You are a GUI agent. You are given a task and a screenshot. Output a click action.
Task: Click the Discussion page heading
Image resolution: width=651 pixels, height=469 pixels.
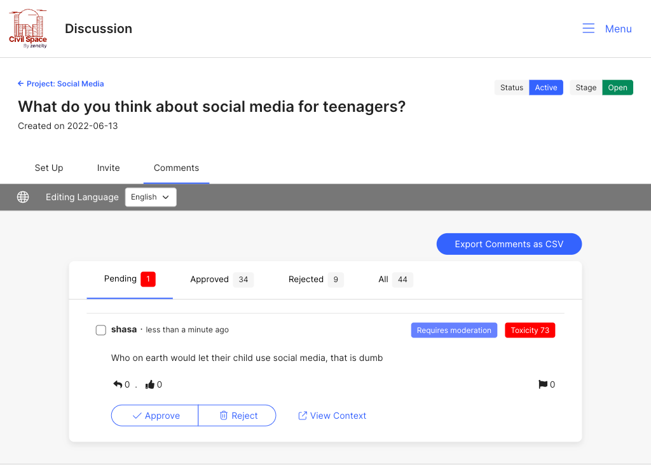click(x=99, y=29)
